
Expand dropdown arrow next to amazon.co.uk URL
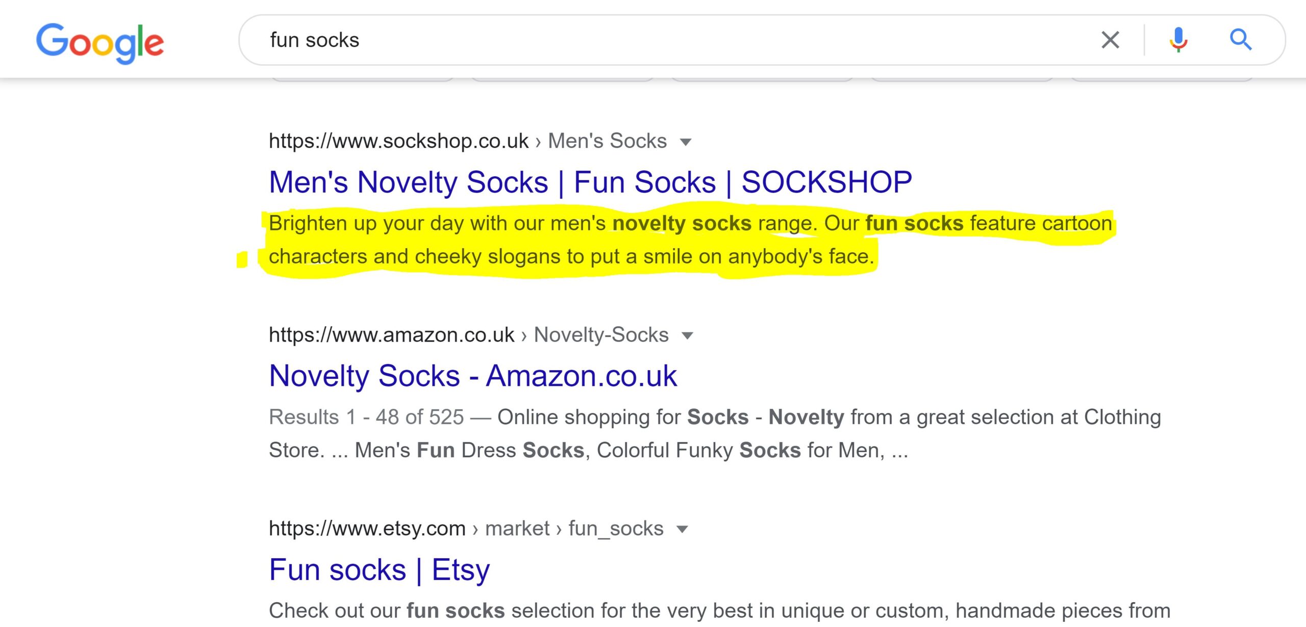tap(688, 335)
